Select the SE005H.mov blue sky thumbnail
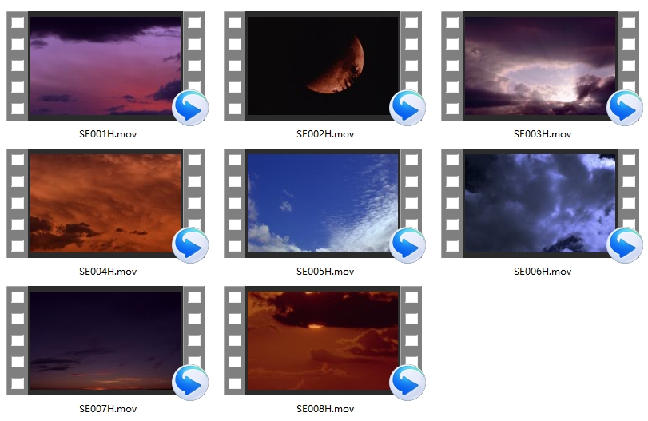648x421 pixels. pyautogui.click(x=323, y=203)
